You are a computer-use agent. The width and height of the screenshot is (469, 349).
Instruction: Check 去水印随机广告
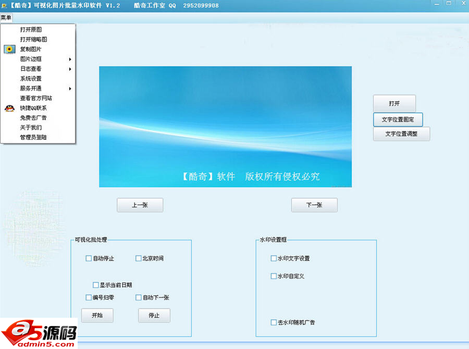pos(274,322)
